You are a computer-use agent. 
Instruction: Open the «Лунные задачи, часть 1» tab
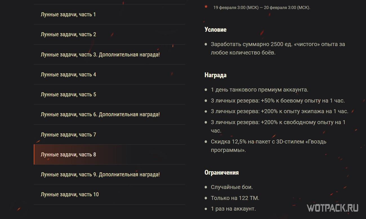(68, 14)
